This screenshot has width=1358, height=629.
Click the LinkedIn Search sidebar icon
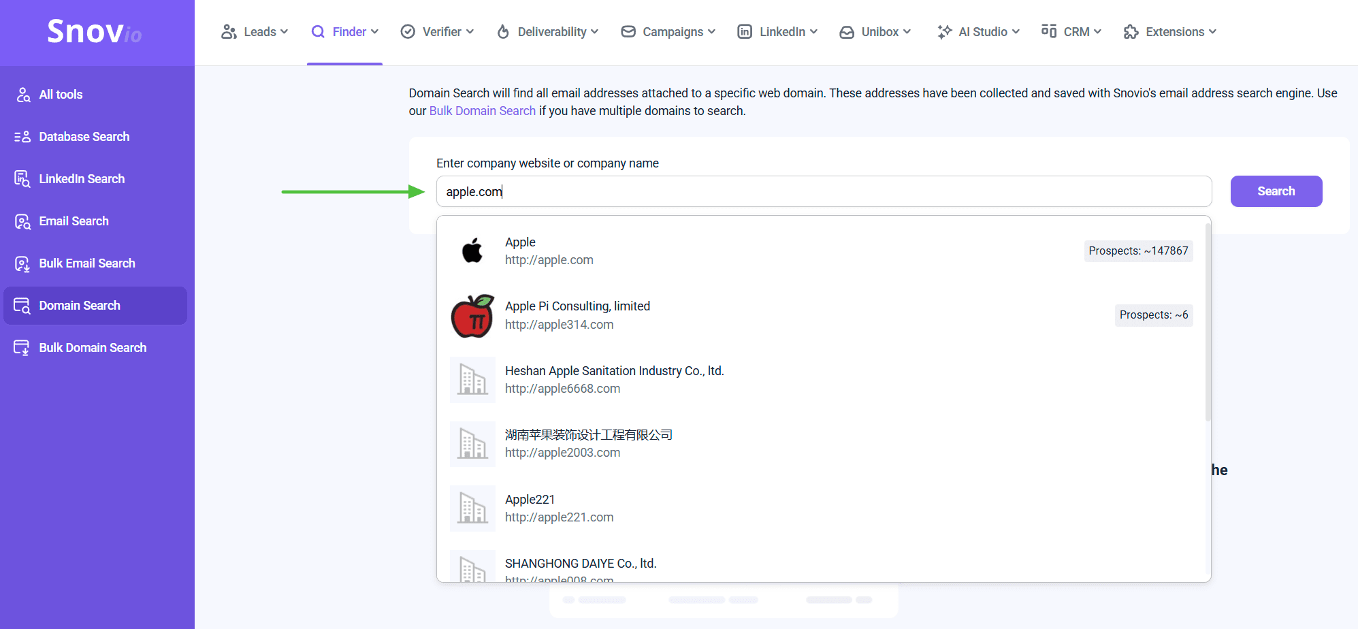(x=22, y=179)
